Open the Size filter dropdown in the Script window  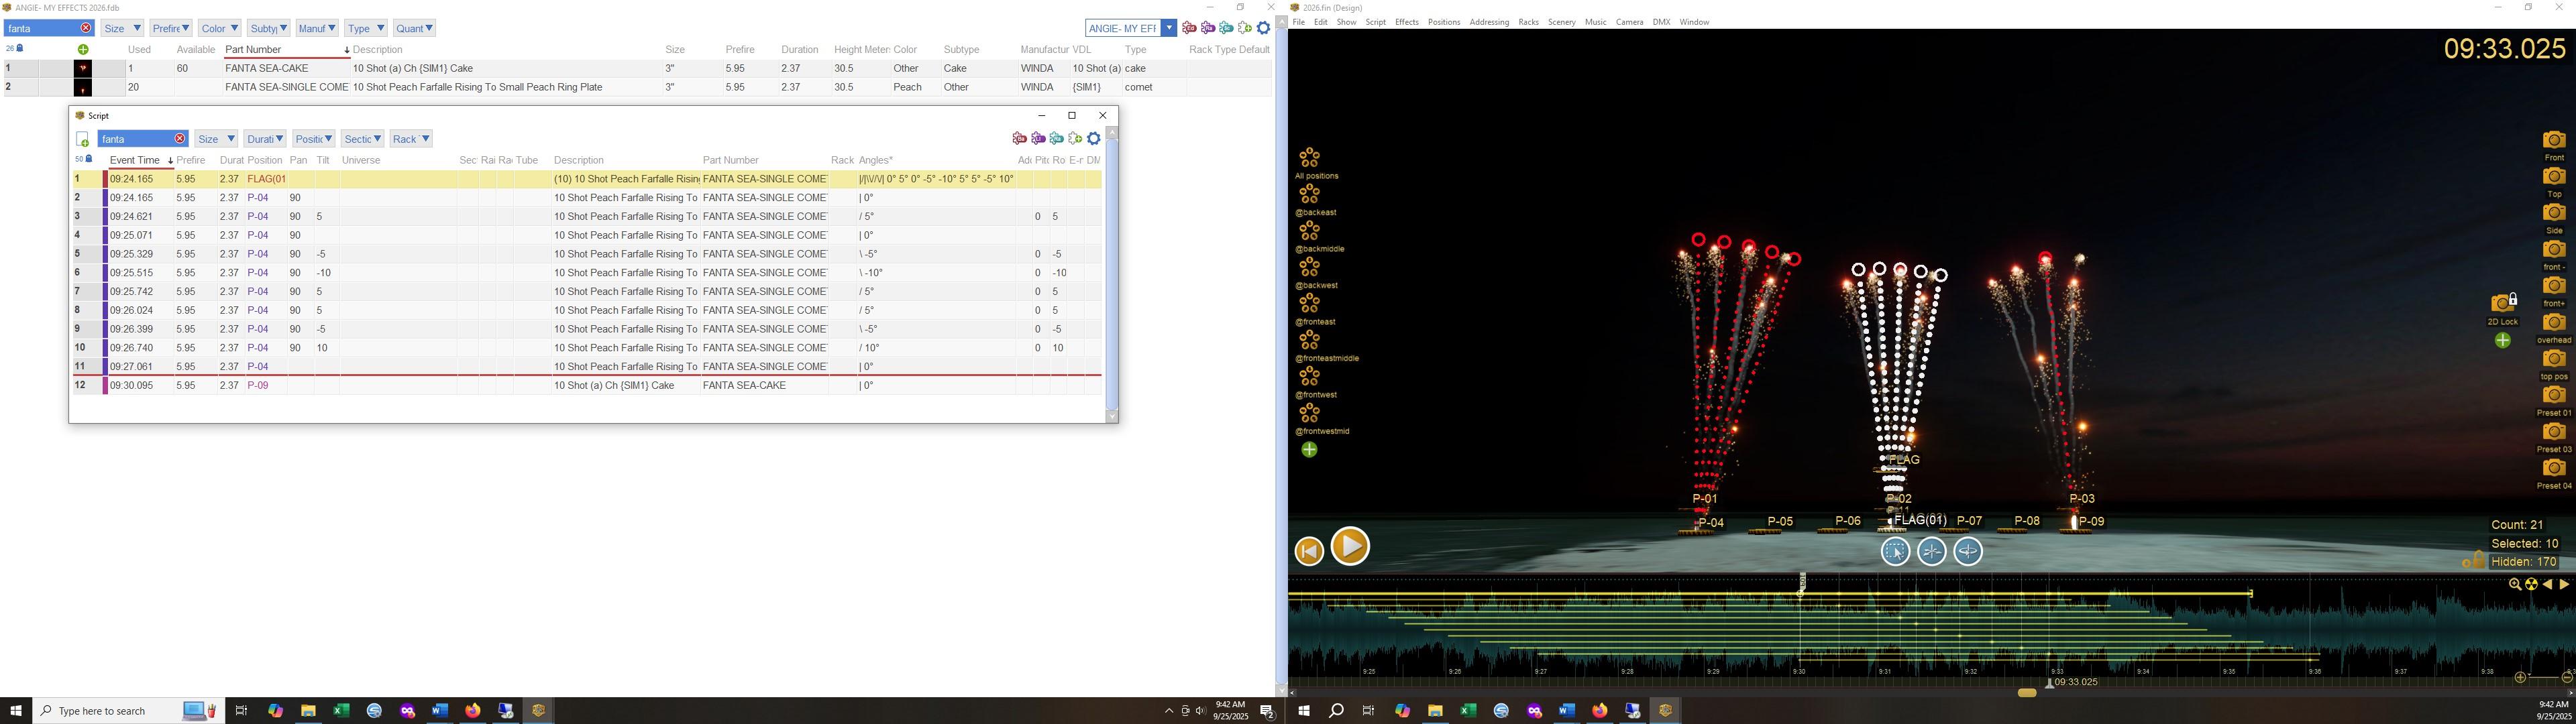click(x=216, y=139)
